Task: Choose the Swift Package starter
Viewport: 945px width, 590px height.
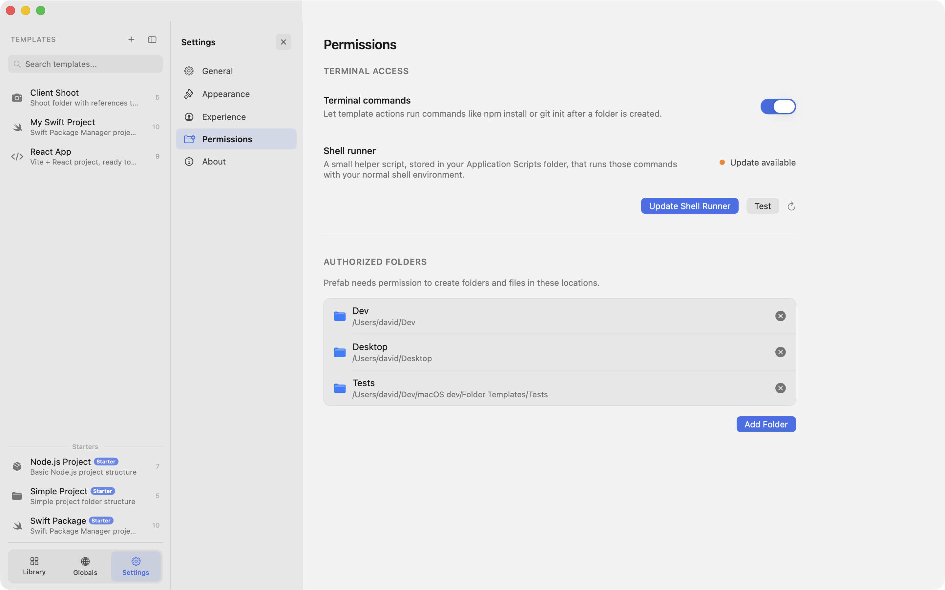Action: (x=85, y=525)
